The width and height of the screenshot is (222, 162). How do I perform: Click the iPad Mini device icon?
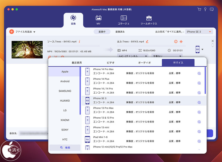click(87, 139)
